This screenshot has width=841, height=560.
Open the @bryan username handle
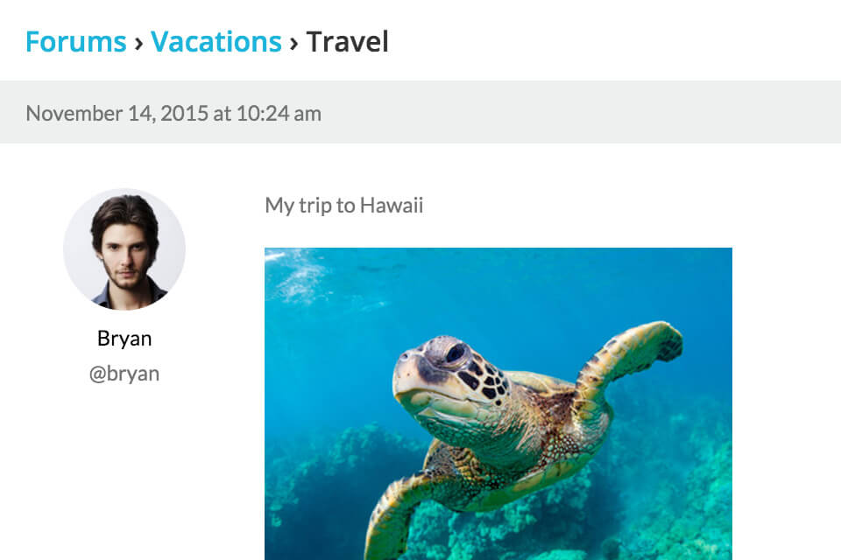pos(124,374)
